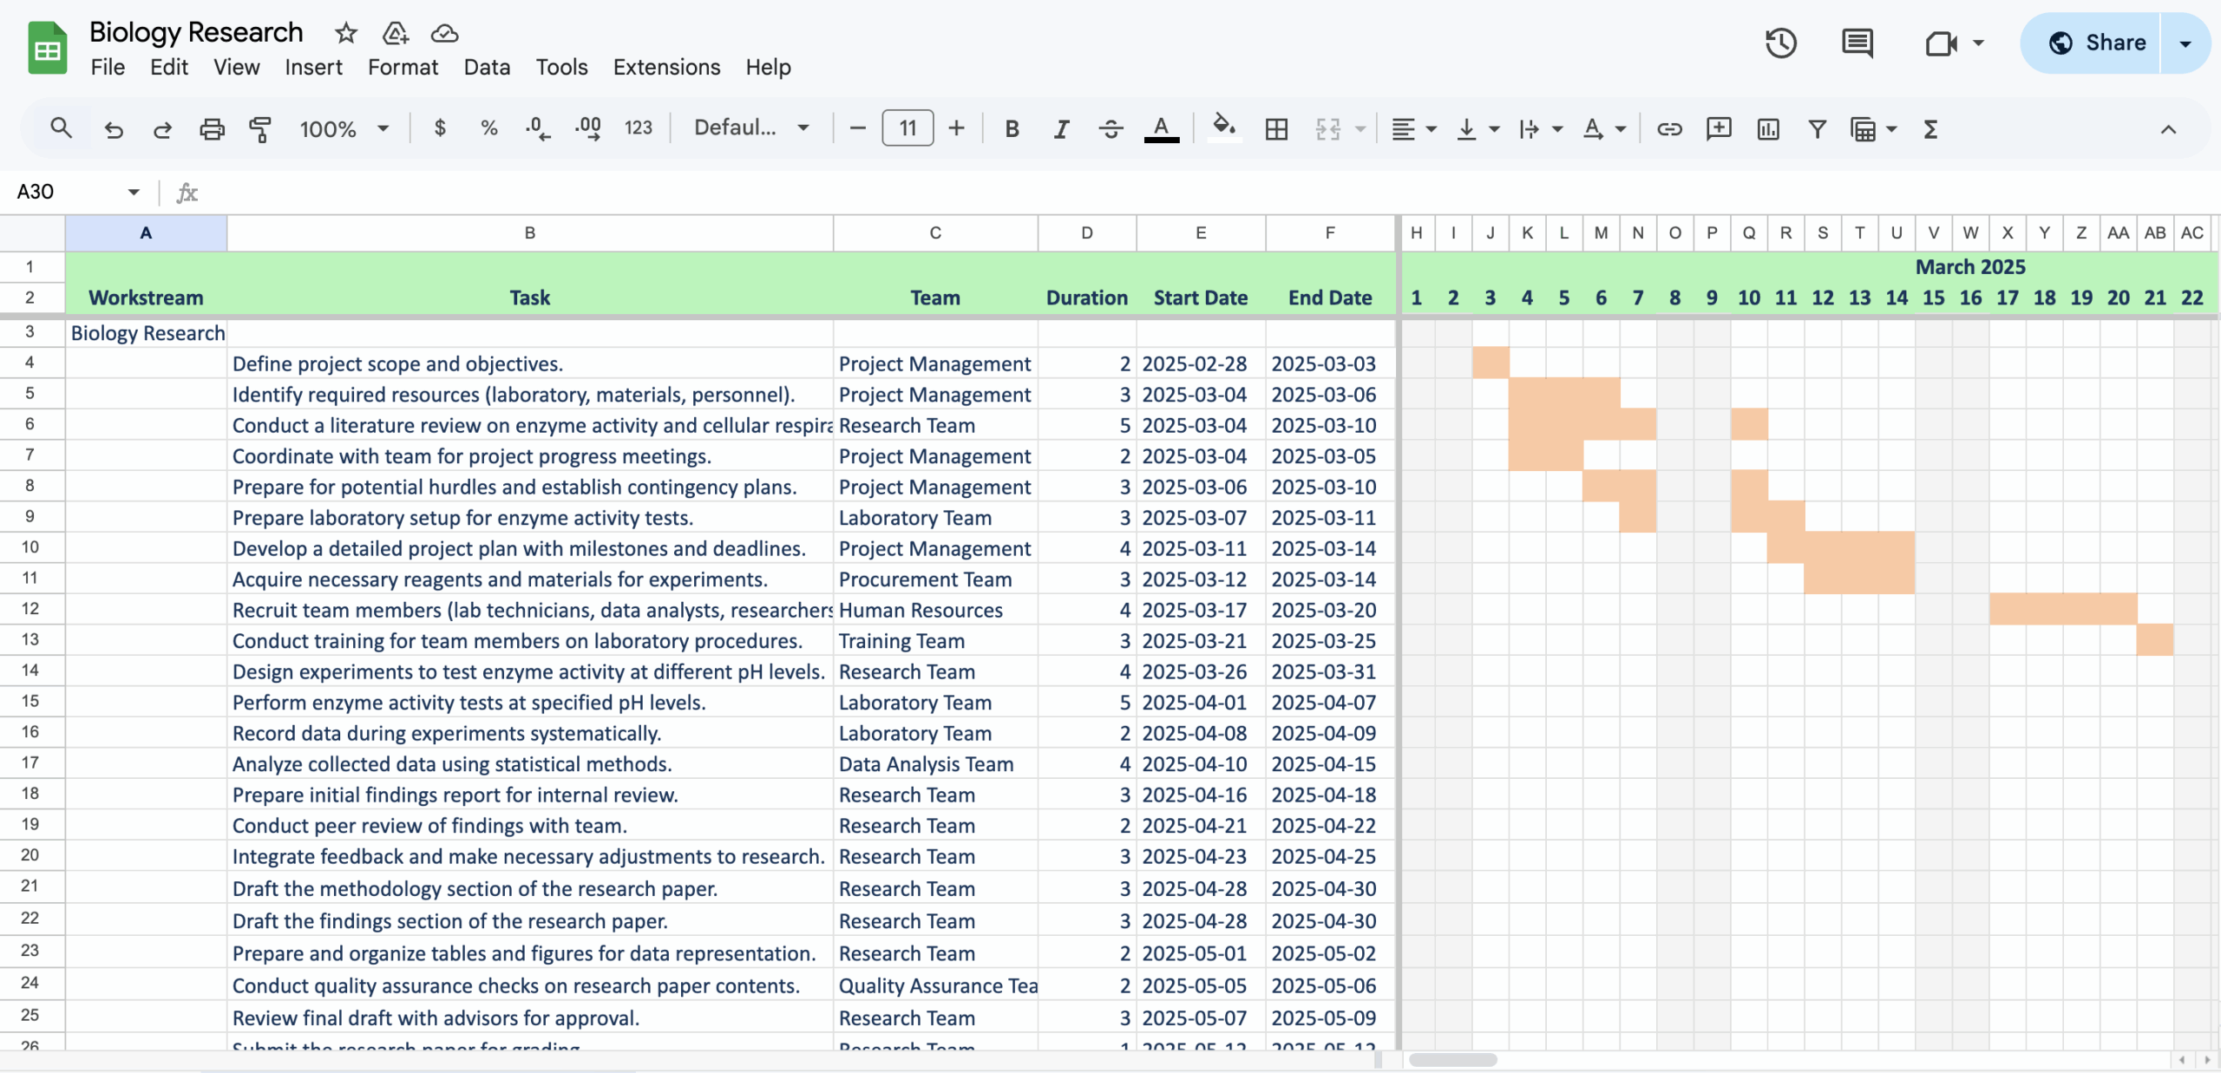The height and width of the screenshot is (1073, 2221).
Task: Open the Extensions menu
Action: click(666, 67)
